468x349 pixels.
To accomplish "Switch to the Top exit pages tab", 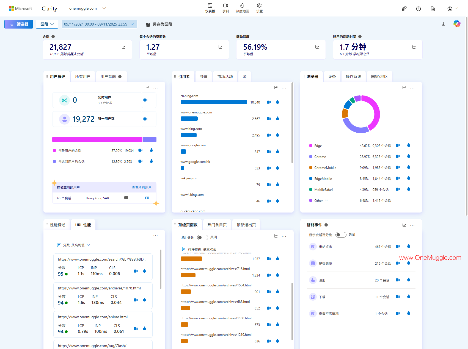I will (246, 225).
